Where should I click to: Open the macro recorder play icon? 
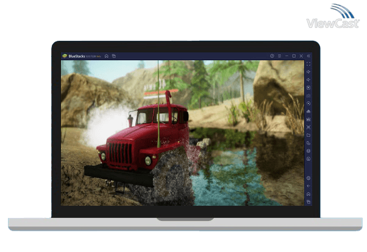pos(308,88)
